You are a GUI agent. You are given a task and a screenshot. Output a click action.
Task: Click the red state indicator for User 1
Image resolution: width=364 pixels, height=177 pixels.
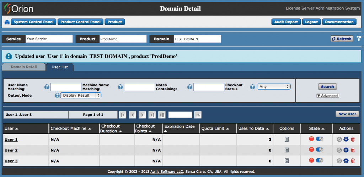point(311,139)
